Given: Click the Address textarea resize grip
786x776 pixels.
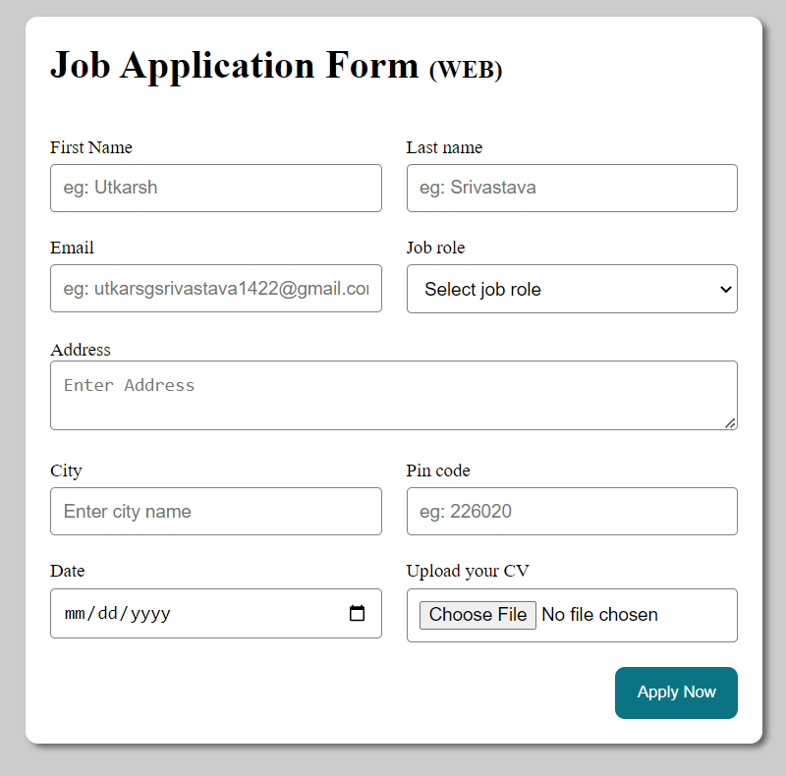Looking at the screenshot, I should click(730, 423).
